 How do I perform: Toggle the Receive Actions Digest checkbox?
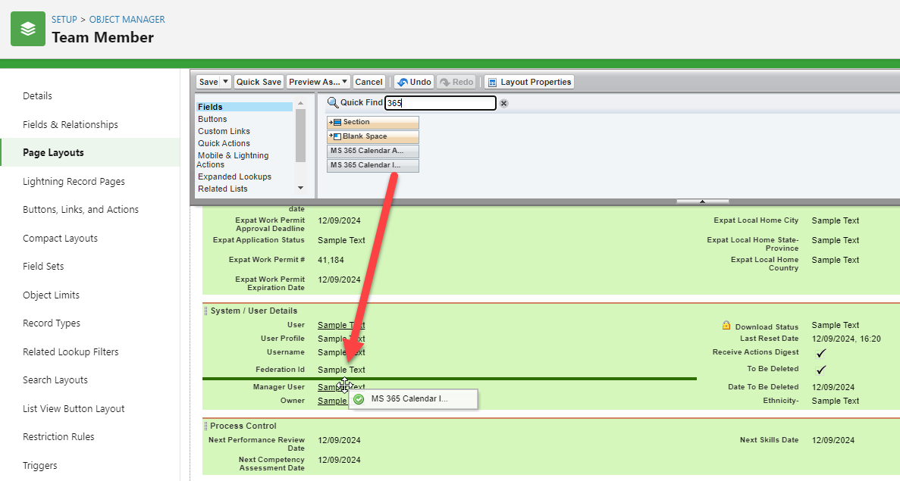tap(820, 353)
